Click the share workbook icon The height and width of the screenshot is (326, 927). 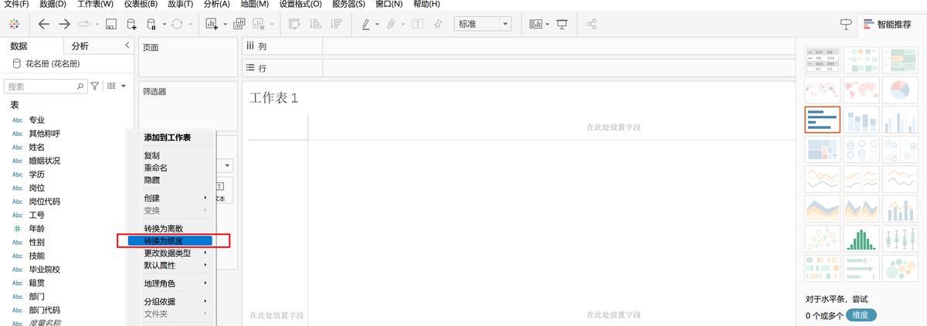(x=592, y=24)
